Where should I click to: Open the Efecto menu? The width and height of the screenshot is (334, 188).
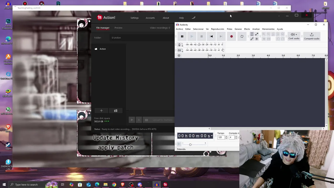click(247, 29)
